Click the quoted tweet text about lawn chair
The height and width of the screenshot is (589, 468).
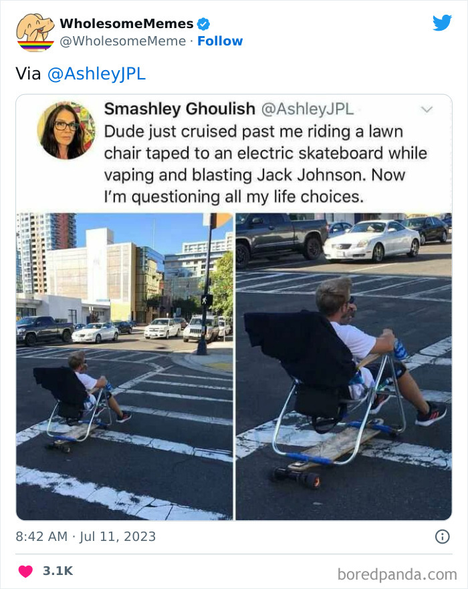click(265, 164)
